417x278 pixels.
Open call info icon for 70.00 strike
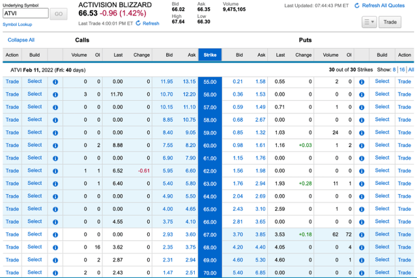(x=55, y=273)
